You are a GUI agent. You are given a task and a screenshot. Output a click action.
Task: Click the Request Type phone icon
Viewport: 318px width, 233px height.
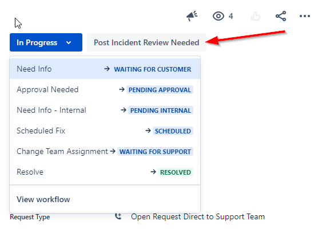click(118, 216)
